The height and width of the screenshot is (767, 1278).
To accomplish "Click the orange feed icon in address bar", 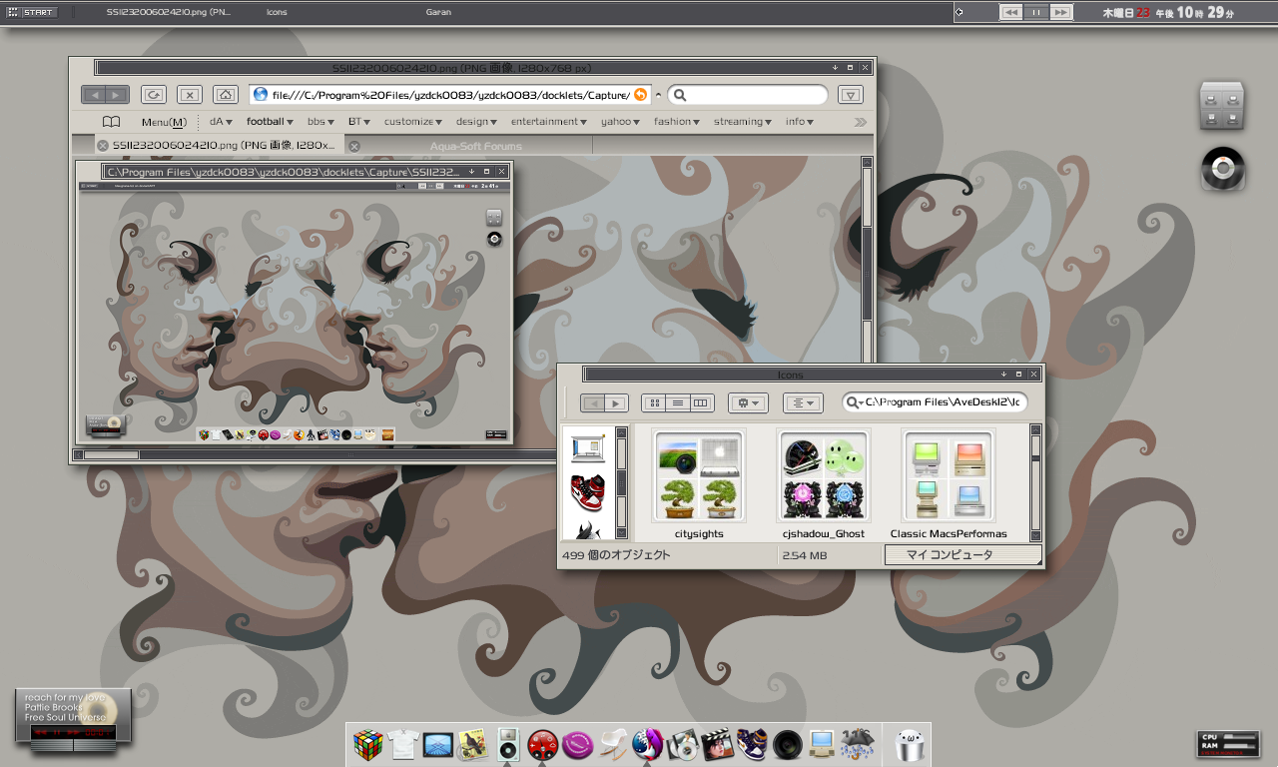I will (640, 95).
